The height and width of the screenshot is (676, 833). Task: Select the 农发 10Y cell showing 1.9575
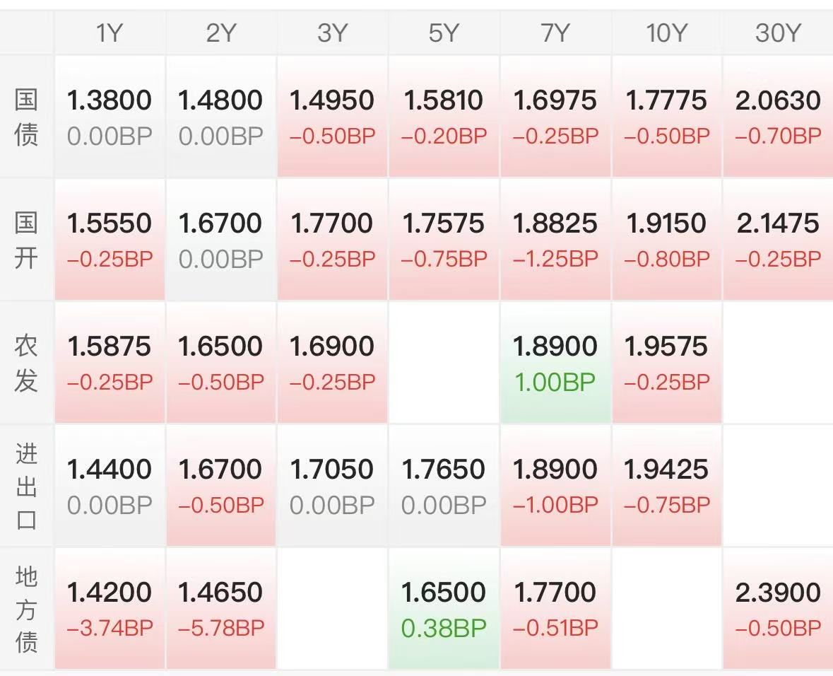666,363
